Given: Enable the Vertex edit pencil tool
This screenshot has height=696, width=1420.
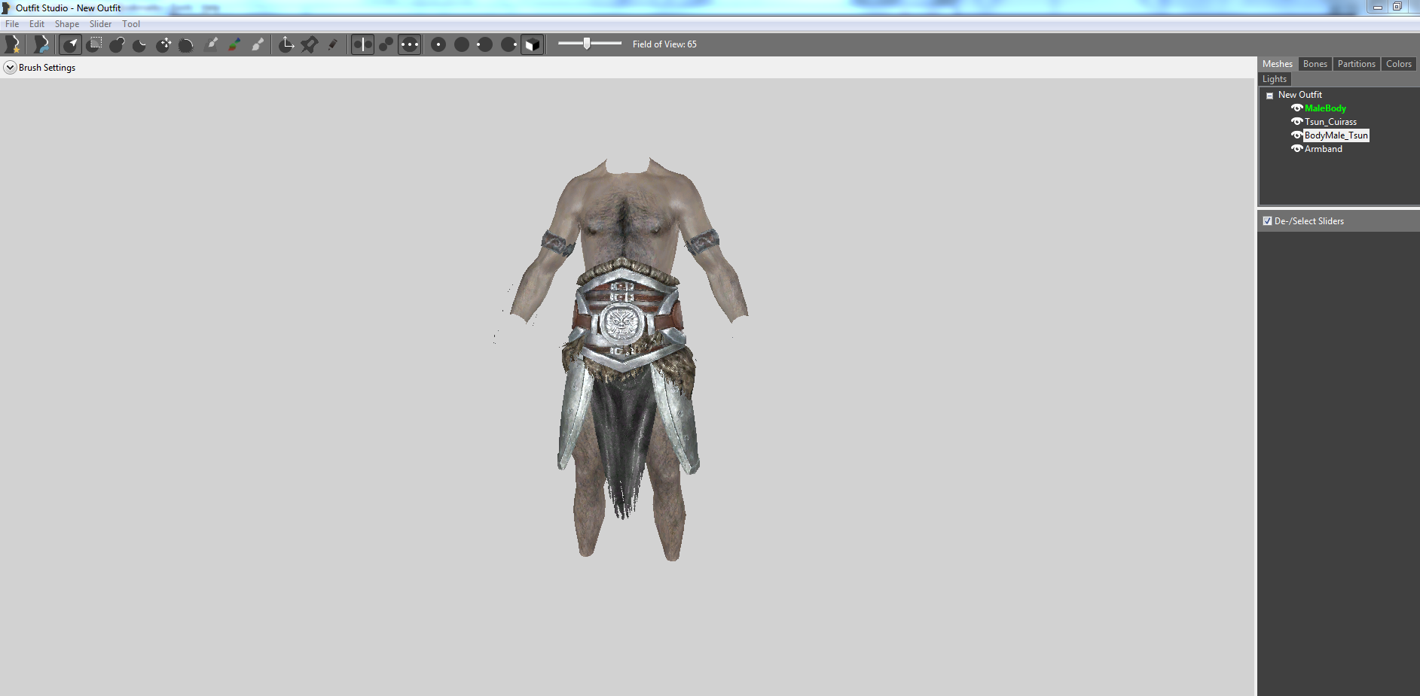Looking at the screenshot, I should pyautogui.click(x=333, y=44).
